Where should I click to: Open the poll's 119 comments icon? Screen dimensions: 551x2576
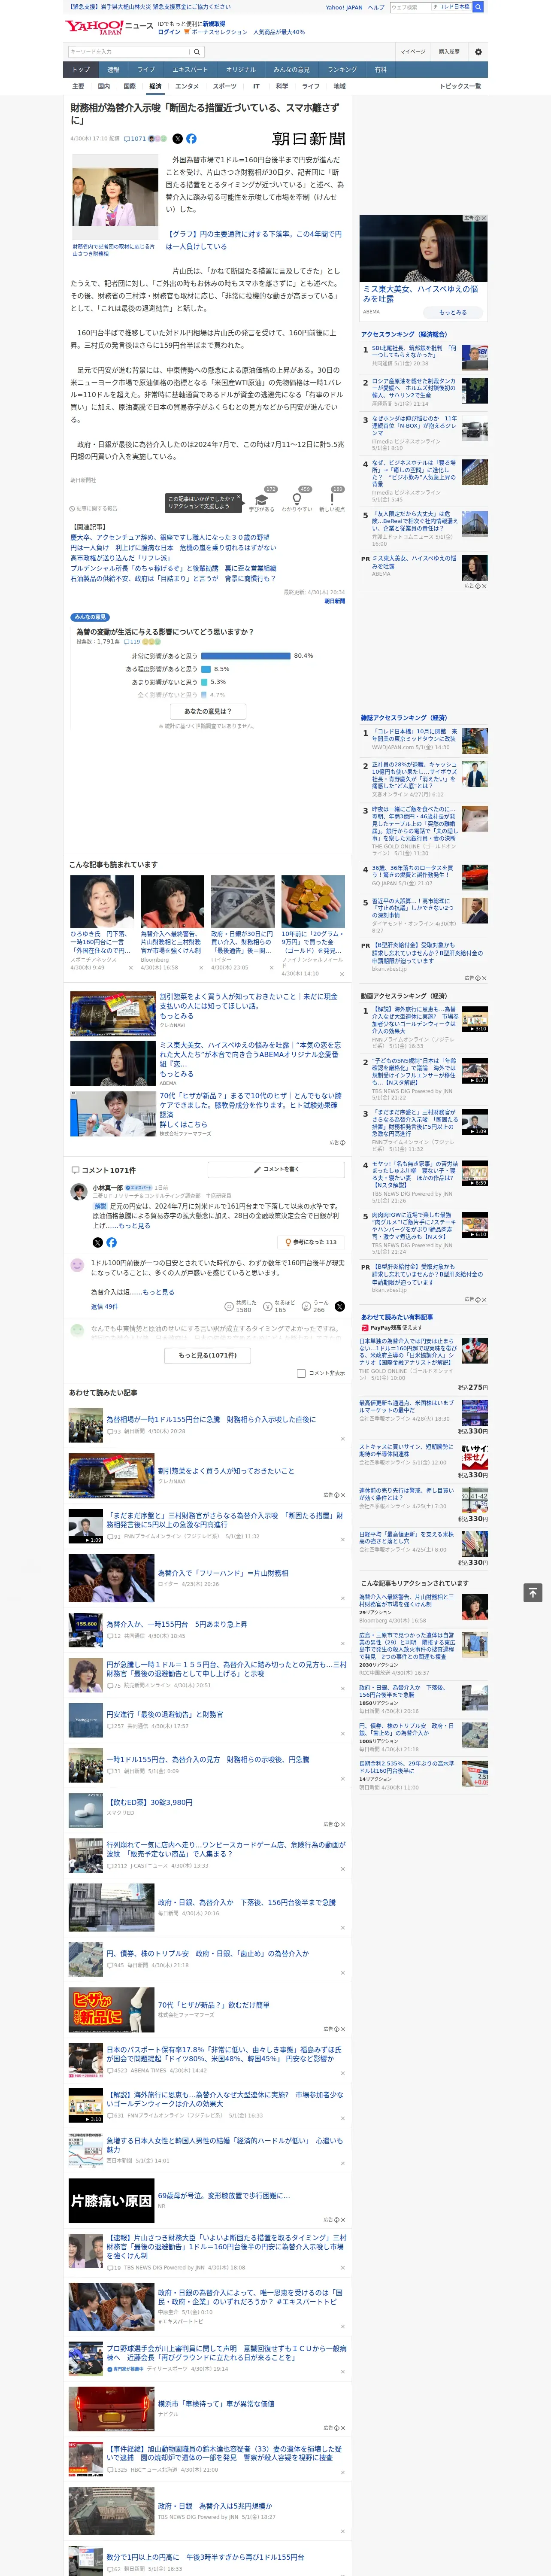(132, 642)
